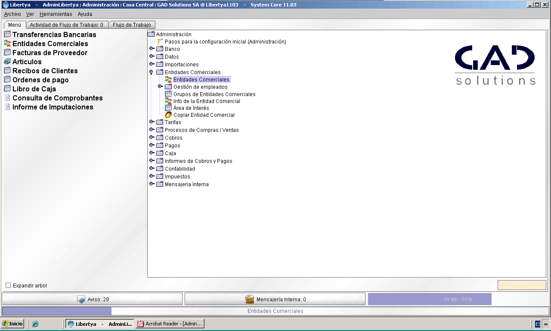
Task: Click the Impuestos folder icon
Action: (x=160, y=177)
